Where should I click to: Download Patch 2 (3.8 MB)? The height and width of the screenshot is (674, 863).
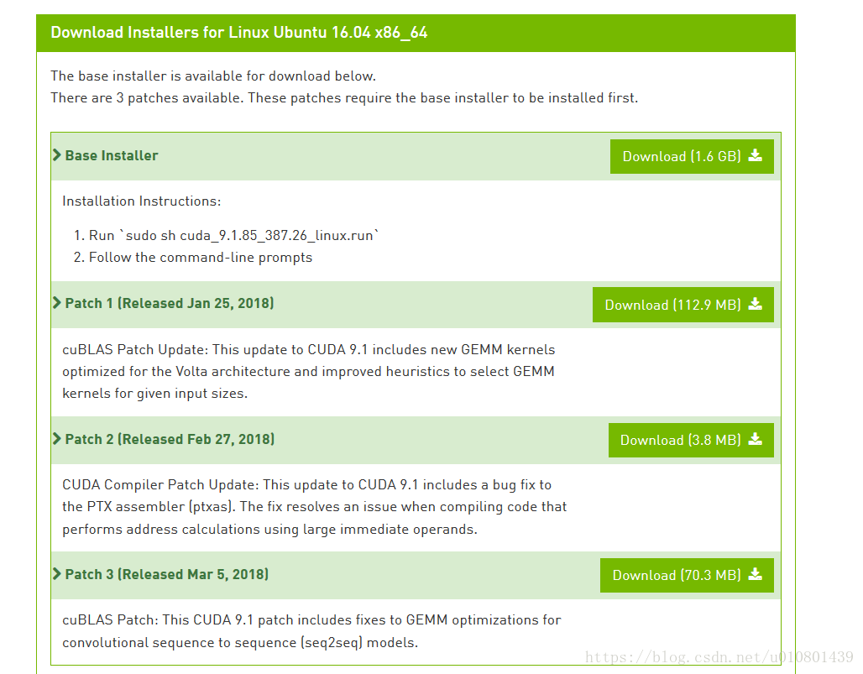click(691, 440)
